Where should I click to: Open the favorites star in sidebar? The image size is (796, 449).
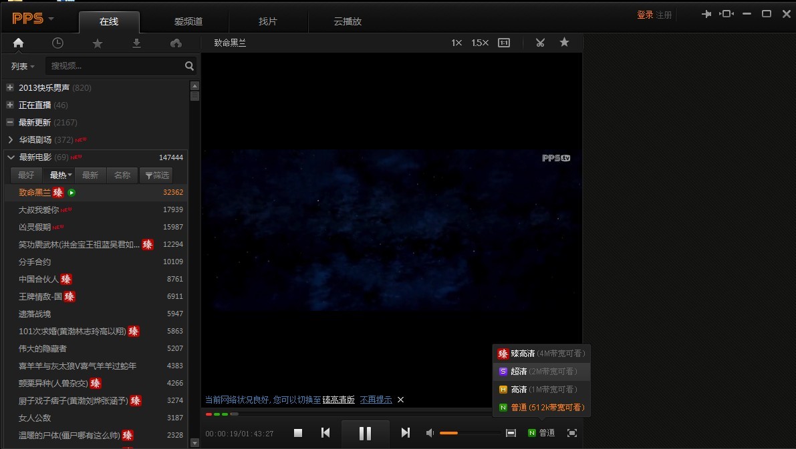pyautogui.click(x=98, y=43)
